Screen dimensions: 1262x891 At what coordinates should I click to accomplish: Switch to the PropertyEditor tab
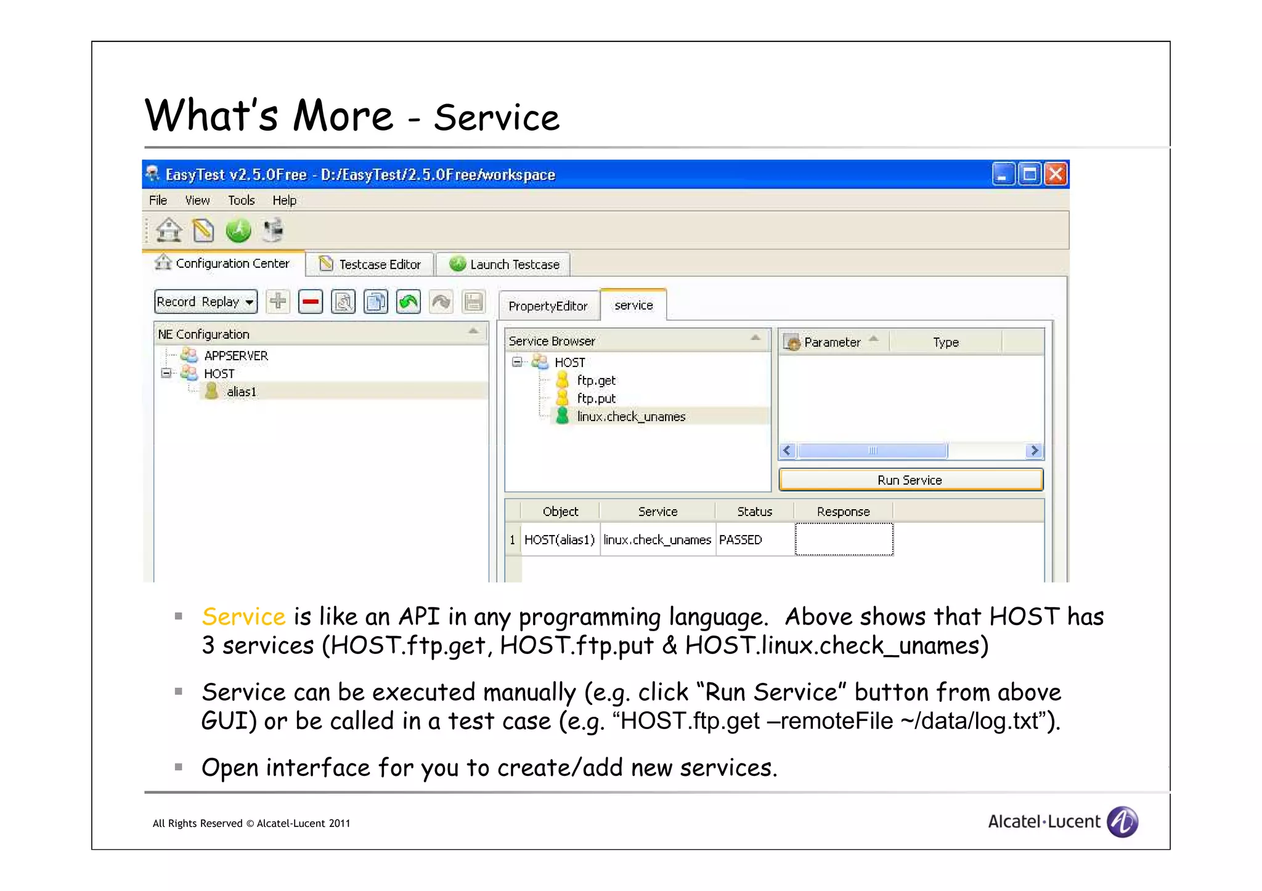click(548, 306)
